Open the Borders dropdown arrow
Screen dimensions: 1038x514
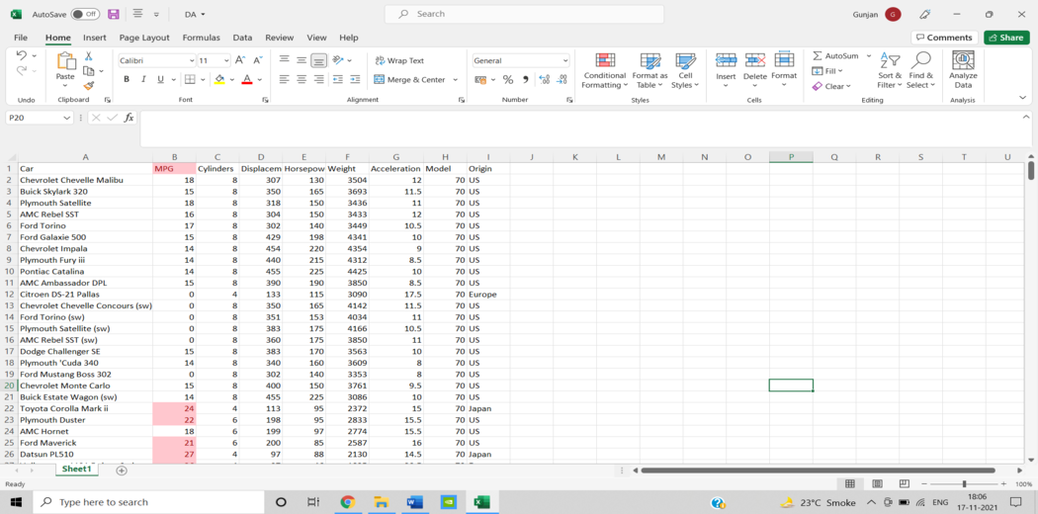point(203,79)
